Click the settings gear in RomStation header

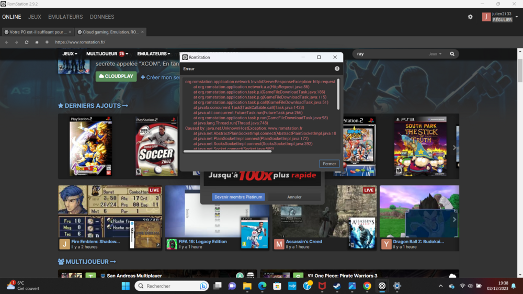click(470, 17)
